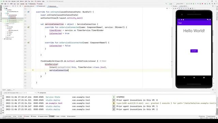The width and height of the screenshot is (218, 123).
Task: Click the Hello World! text in emulator
Action: 194,31
